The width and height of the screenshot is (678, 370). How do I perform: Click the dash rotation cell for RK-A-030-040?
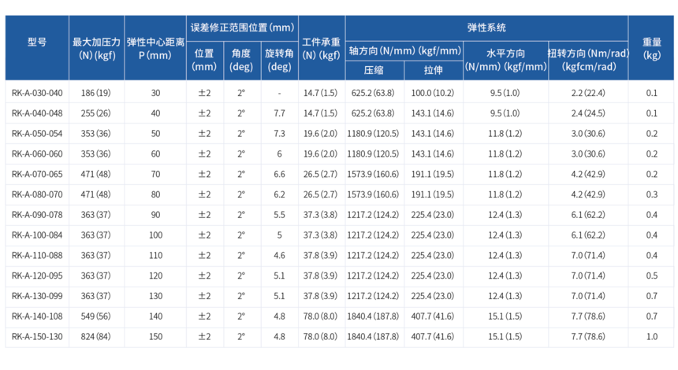[279, 93]
